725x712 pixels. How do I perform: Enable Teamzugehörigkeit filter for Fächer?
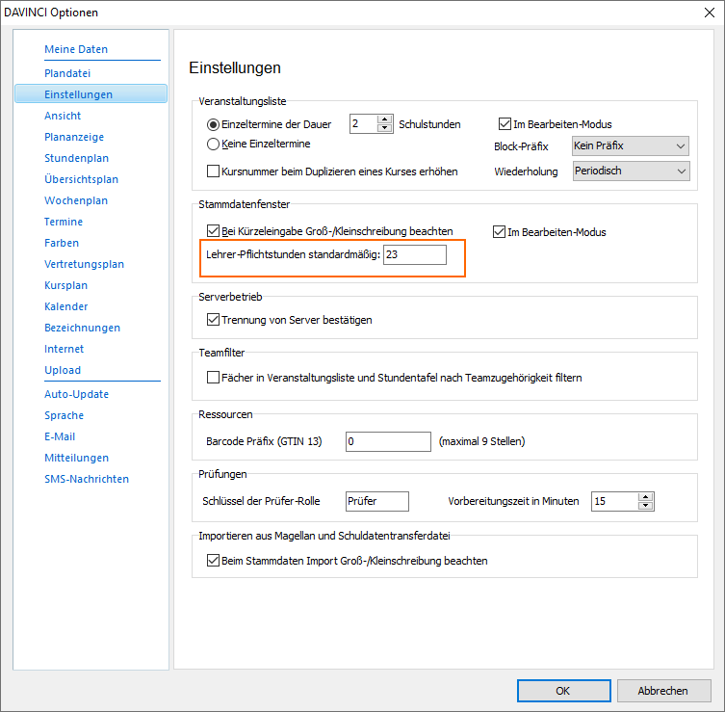213,378
